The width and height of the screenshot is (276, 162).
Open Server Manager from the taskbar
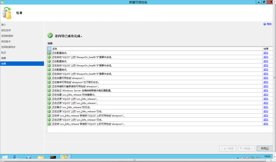coord(16,157)
